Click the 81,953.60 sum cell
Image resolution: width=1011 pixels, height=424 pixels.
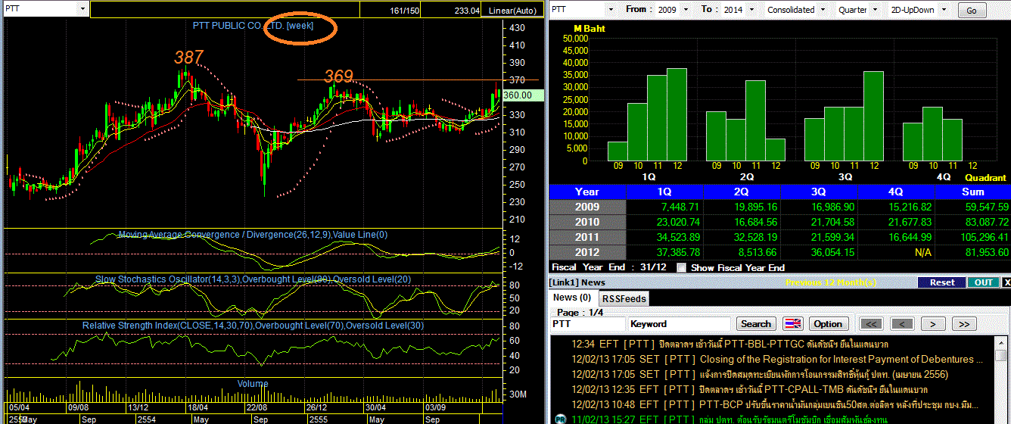click(x=973, y=252)
